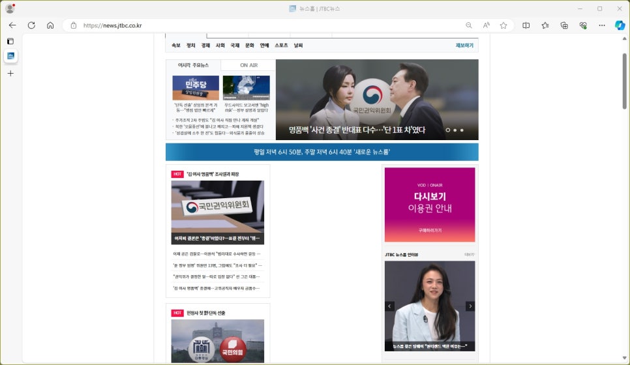The image size is (630, 365).
Task: Open the 국민권익위원회 nameplate article image
Action: [218, 212]
